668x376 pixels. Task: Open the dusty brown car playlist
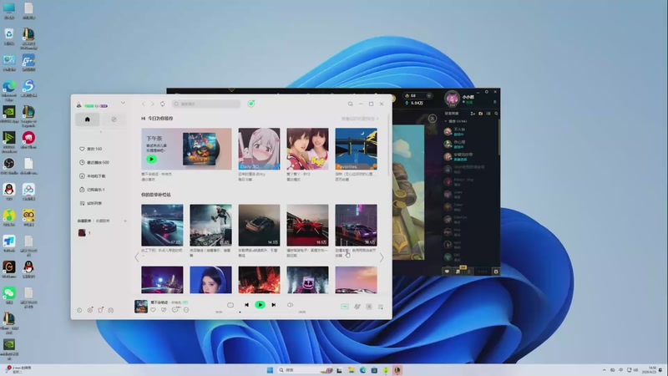259,225
